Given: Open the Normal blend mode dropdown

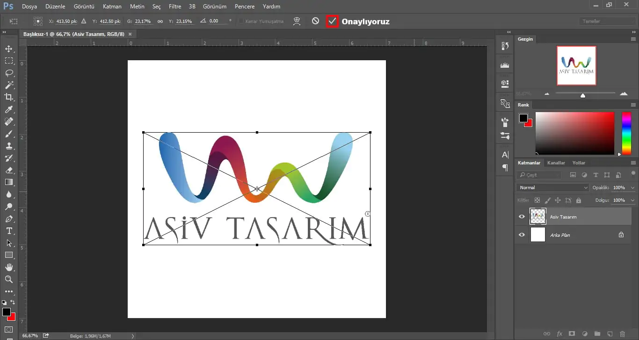Looking at the screenshot, I should (x=552, y=187).
